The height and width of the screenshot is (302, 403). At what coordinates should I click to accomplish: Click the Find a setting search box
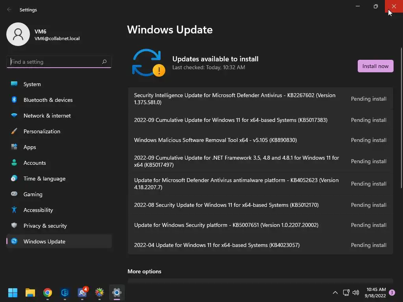click(59, 62)
